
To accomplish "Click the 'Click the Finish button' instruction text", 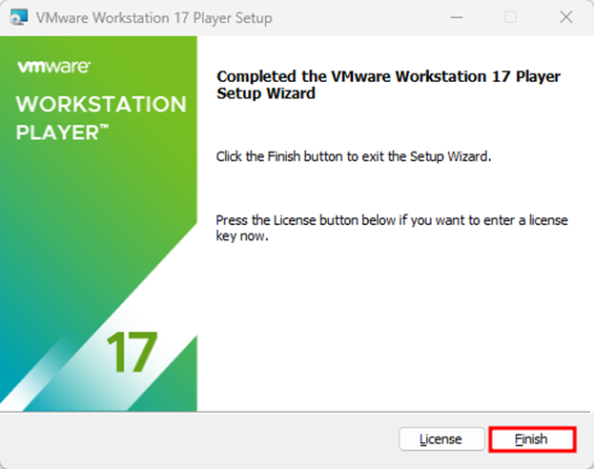I will [353, 156].
